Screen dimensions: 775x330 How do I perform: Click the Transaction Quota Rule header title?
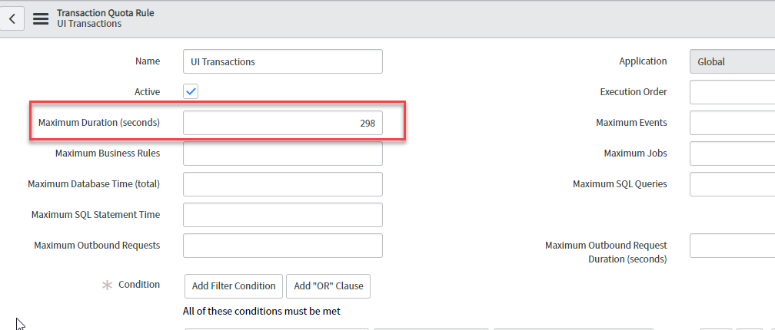pos(100,13)
